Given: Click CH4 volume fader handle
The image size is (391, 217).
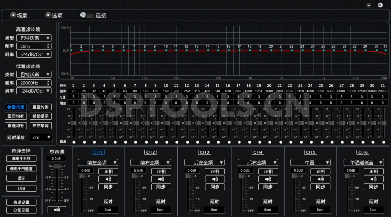Looking at the screenshot, I should [x=242, y=176].
